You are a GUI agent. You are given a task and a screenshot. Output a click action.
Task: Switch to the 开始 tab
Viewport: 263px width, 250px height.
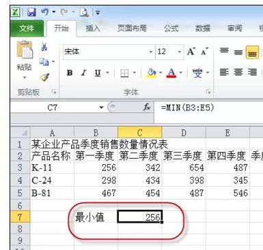click(61, 29)
